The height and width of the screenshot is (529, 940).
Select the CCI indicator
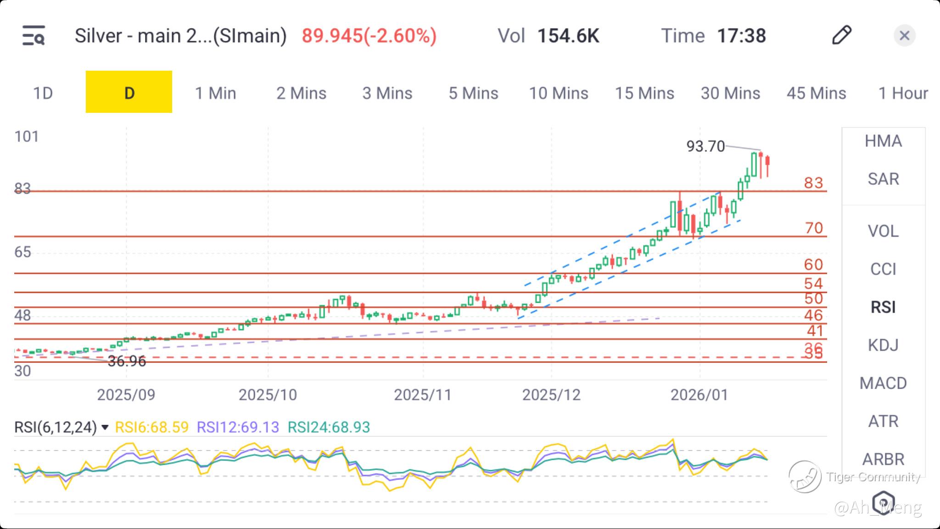(x=883, y=269)
